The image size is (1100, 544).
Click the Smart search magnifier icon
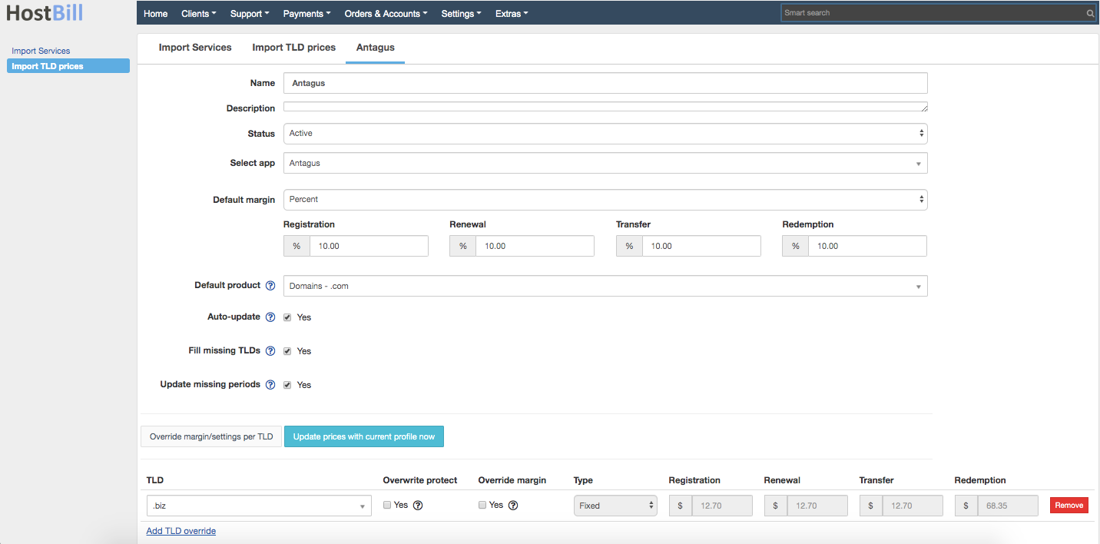1090,12
